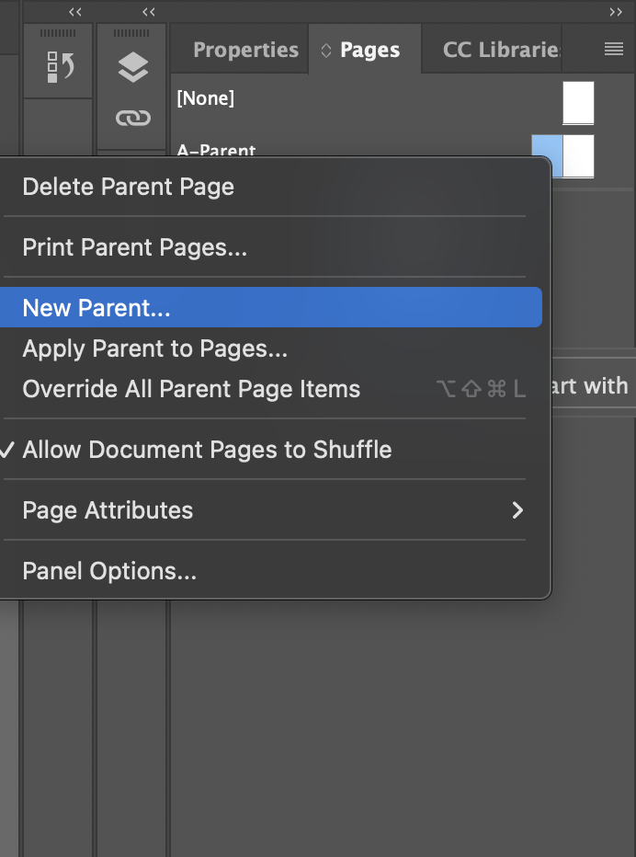
Task: Expand the first docked icon column arrows
Action: (x=75, y=12)
